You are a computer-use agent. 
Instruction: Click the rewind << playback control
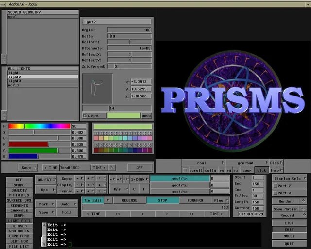pos(118,214)
